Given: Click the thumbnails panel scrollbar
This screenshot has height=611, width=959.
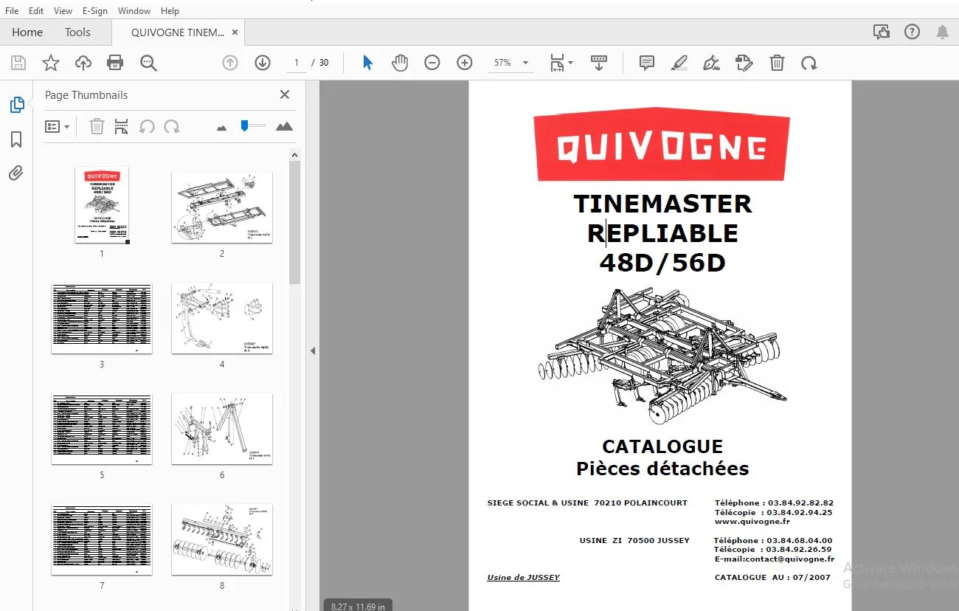Looking at the screenshot, I should (x=294, y=223).
